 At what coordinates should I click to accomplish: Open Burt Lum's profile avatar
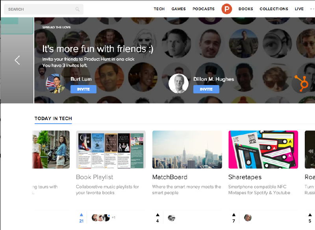point(56,83)
